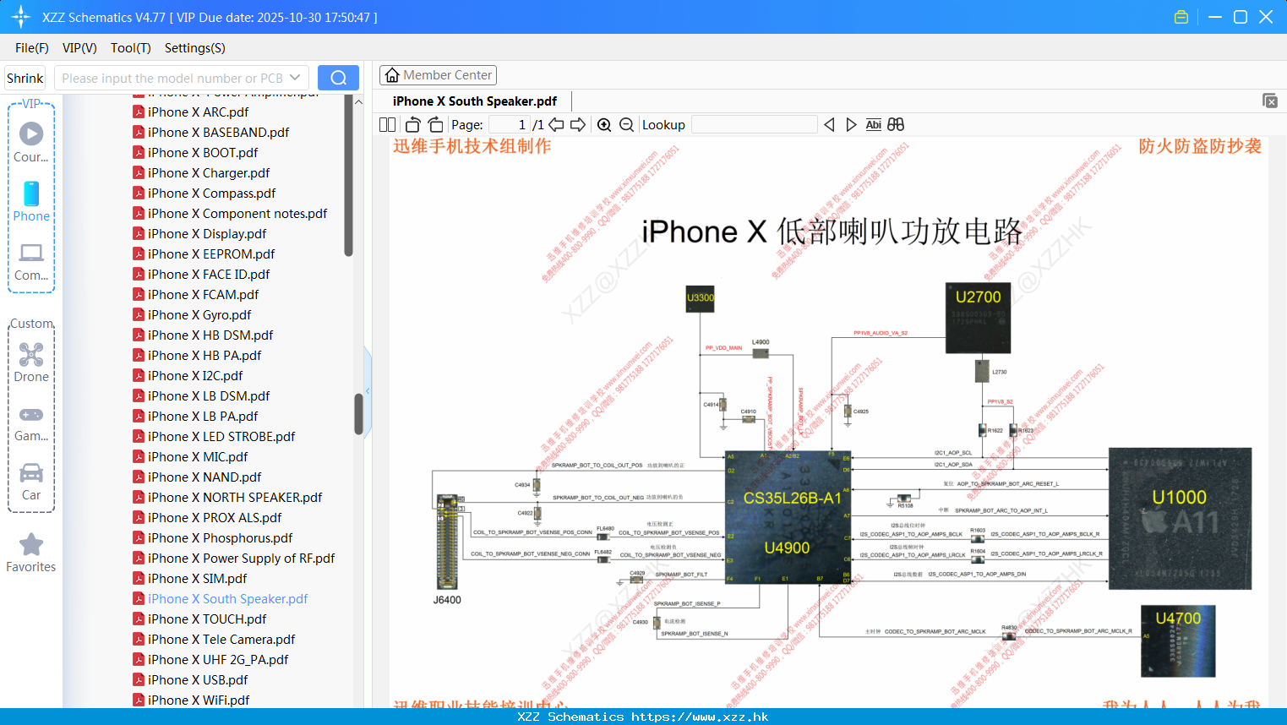Open iPhone X Gyro.pdf

click(x=199, y=314)
